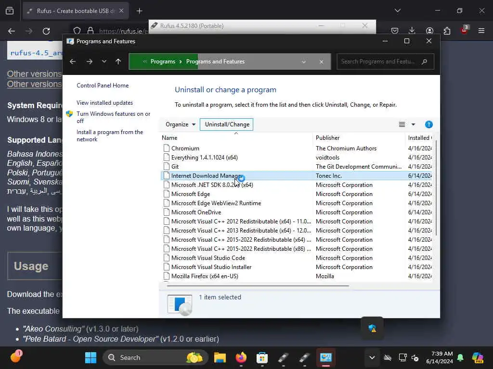493x369 pixels.
Task: Change view layout icon in toolbar
Action: point(402,124)
